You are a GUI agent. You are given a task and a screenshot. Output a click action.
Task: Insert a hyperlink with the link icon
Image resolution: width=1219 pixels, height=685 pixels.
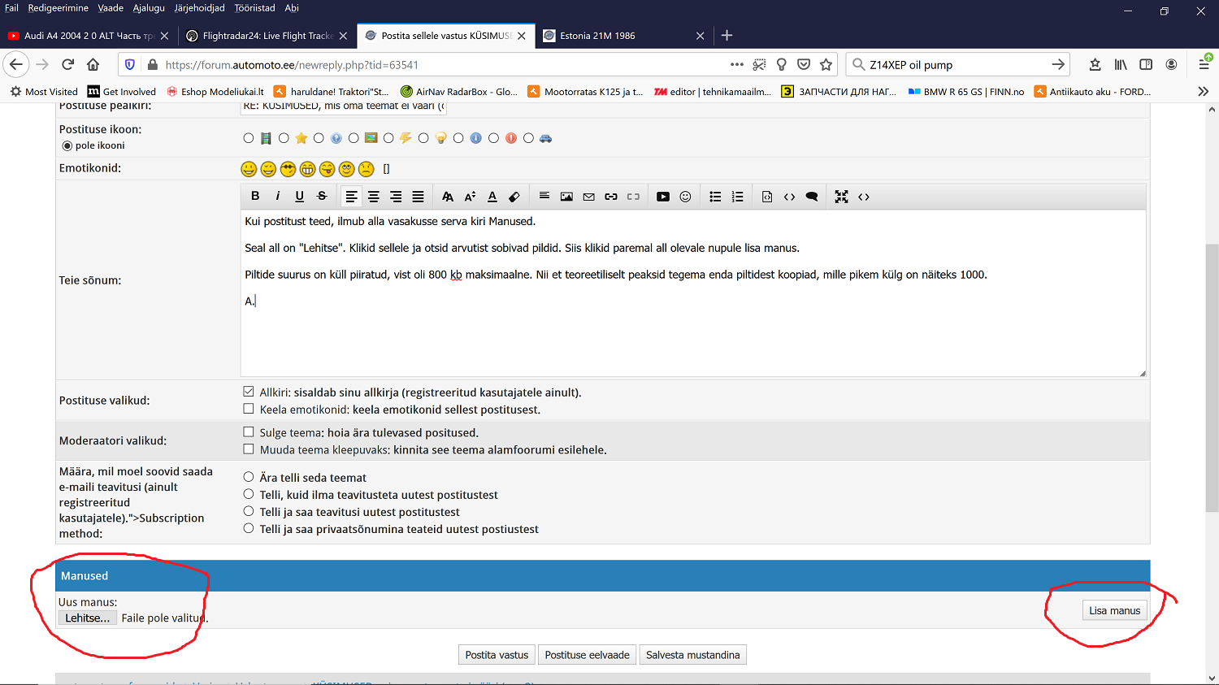pos(611,197)
